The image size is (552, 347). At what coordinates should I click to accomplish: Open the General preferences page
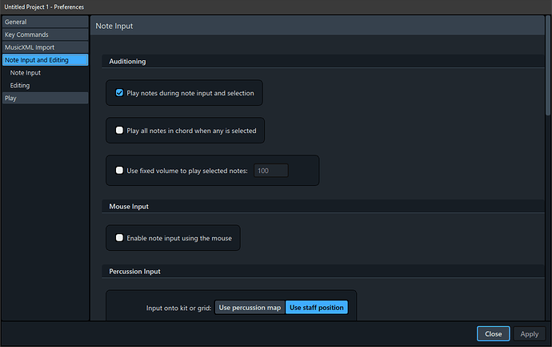click(44, 22)
